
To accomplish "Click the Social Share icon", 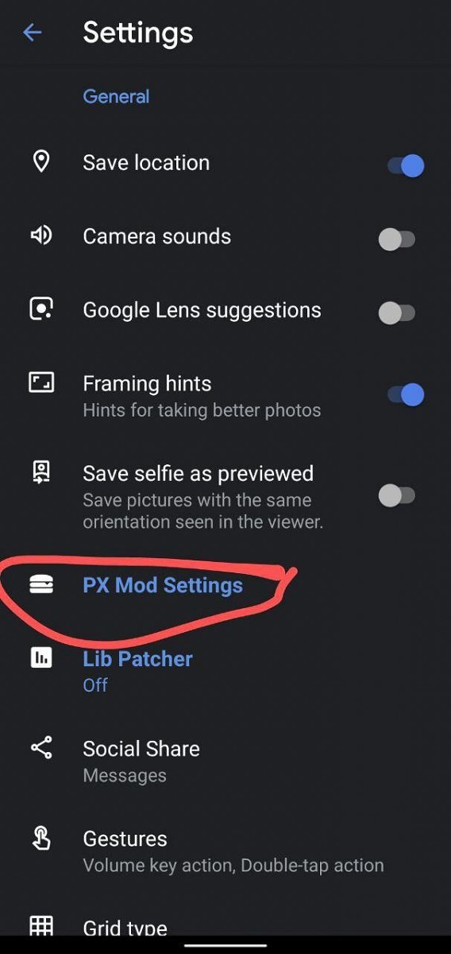I will (41, 748).
